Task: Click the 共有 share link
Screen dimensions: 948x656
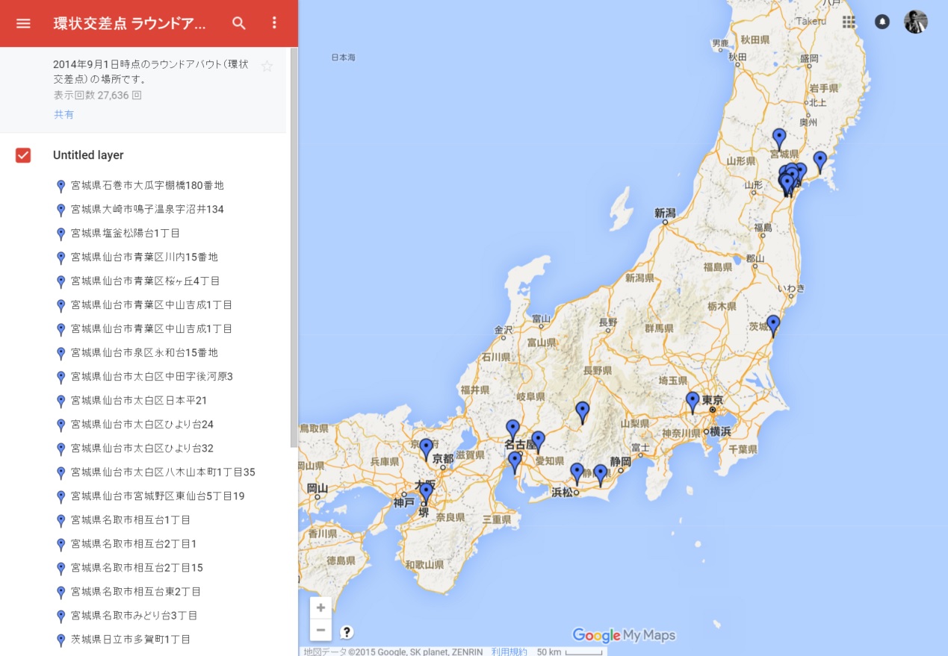Action: (x=63, y=114)
